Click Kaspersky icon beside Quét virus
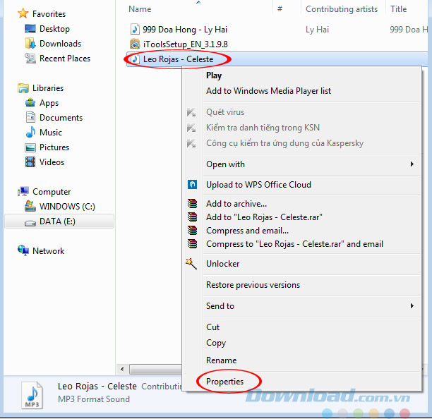 point(191,112)
